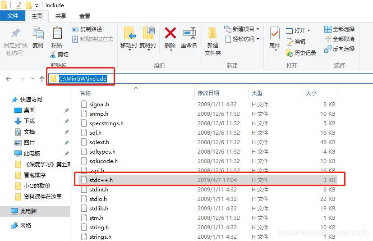
Task: Click Copy path (复制路径)
Action: (x=87, y=29)
